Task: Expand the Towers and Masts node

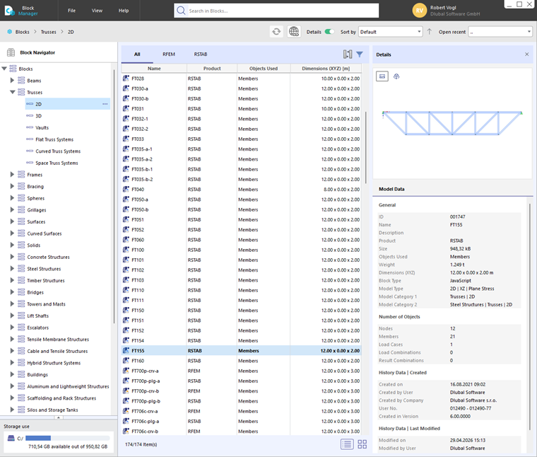Action: click(12, 303)
